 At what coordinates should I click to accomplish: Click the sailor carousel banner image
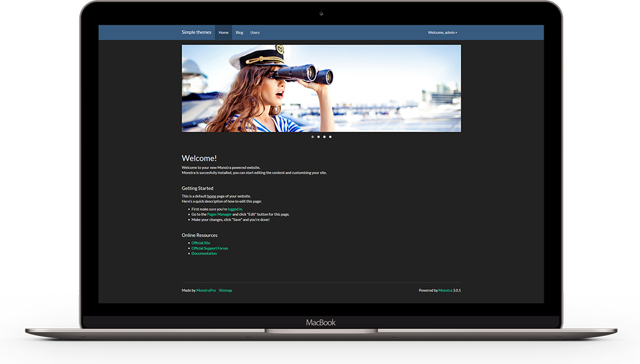pyautogui.click(x=320, y=87)
